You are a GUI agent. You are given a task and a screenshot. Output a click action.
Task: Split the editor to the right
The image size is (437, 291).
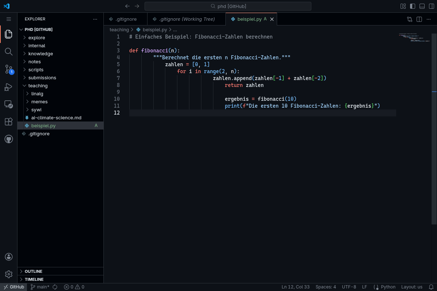tap(419, 19)
